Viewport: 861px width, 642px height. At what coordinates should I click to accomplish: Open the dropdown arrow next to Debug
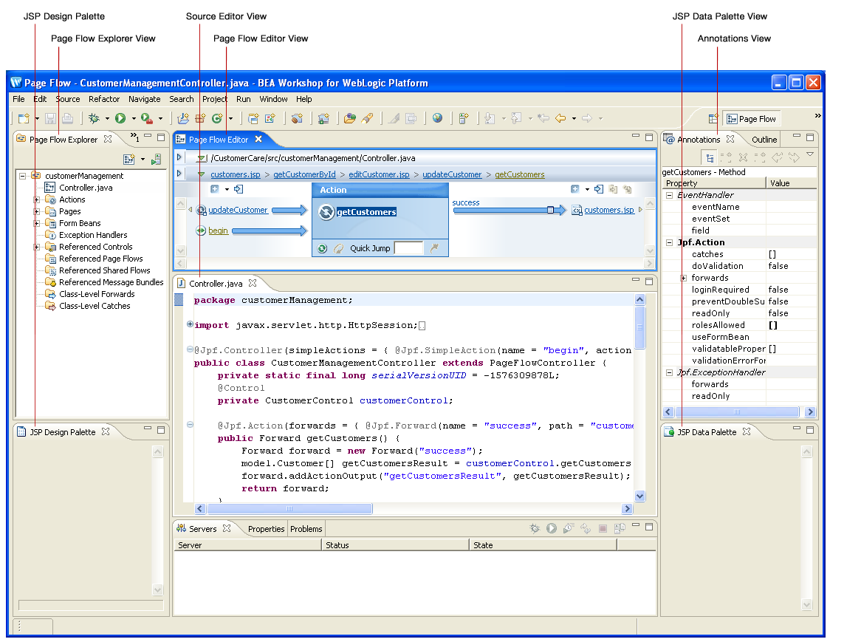pyautogui.click(x=107, y=119)
